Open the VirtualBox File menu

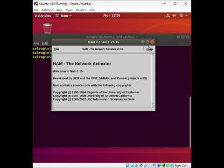[36, 10]
